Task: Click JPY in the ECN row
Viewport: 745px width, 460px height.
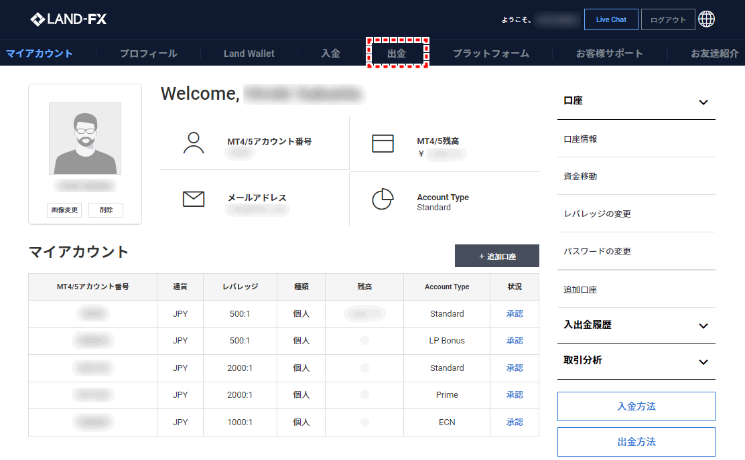Action: pyautogui.click(x=180, y=422)
